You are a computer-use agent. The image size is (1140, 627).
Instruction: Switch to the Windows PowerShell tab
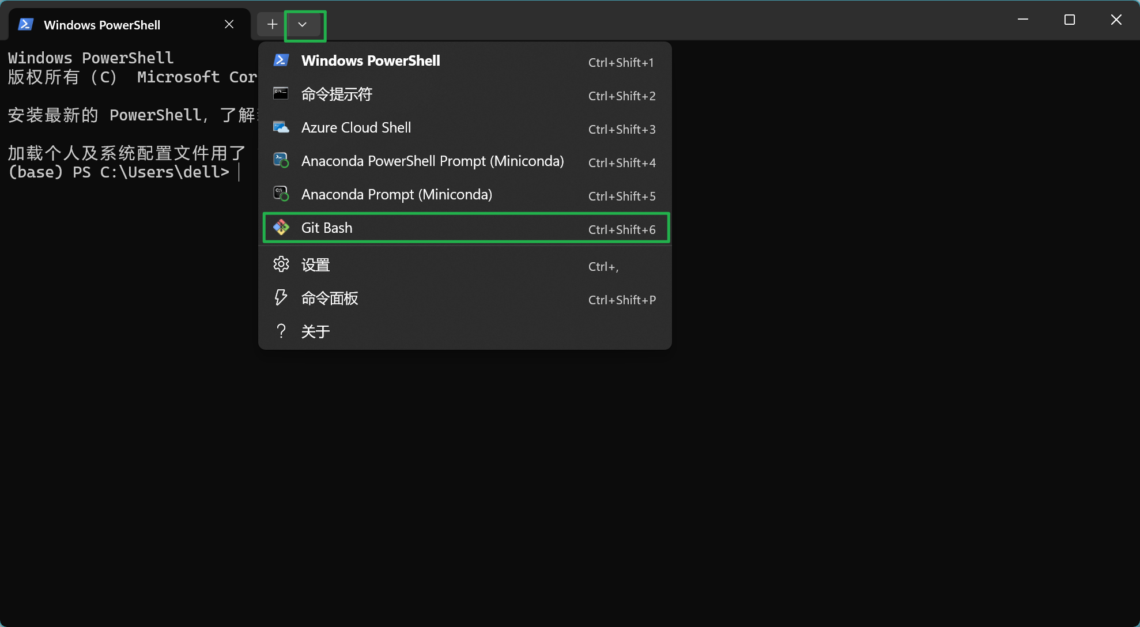pyautogui.click(x=103, y=24)
